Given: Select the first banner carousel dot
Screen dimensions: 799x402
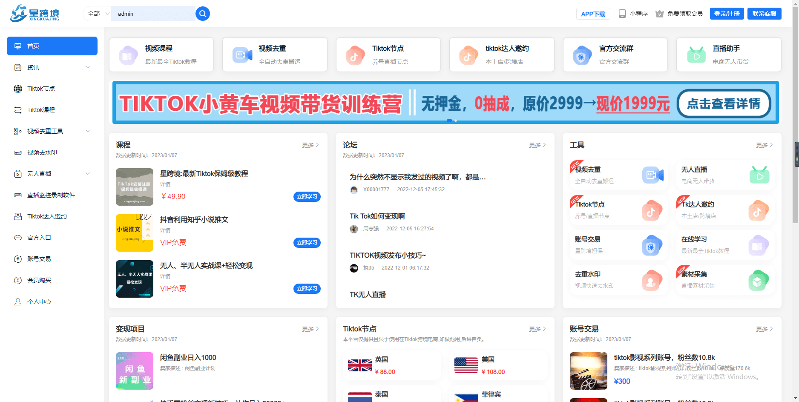Looking at the screenshot, I should click(x=449, y=121).
